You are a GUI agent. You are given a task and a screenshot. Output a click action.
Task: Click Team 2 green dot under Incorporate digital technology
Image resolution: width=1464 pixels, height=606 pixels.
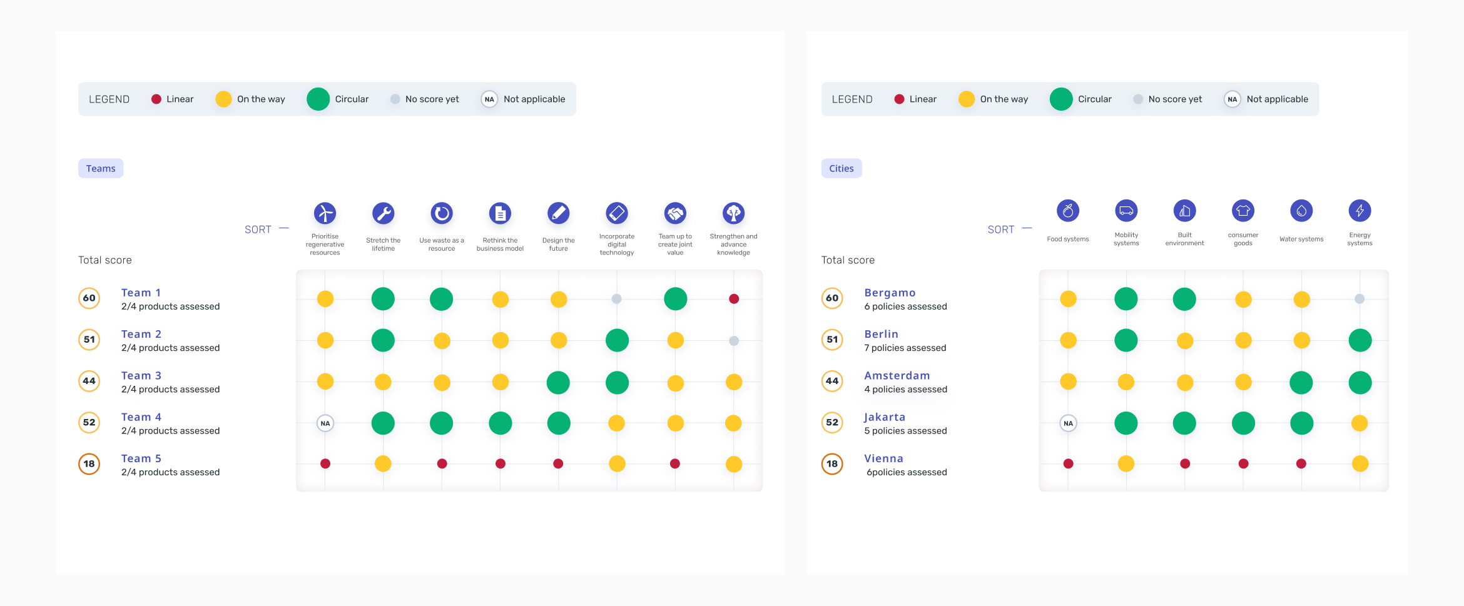[x=617, y=340]
